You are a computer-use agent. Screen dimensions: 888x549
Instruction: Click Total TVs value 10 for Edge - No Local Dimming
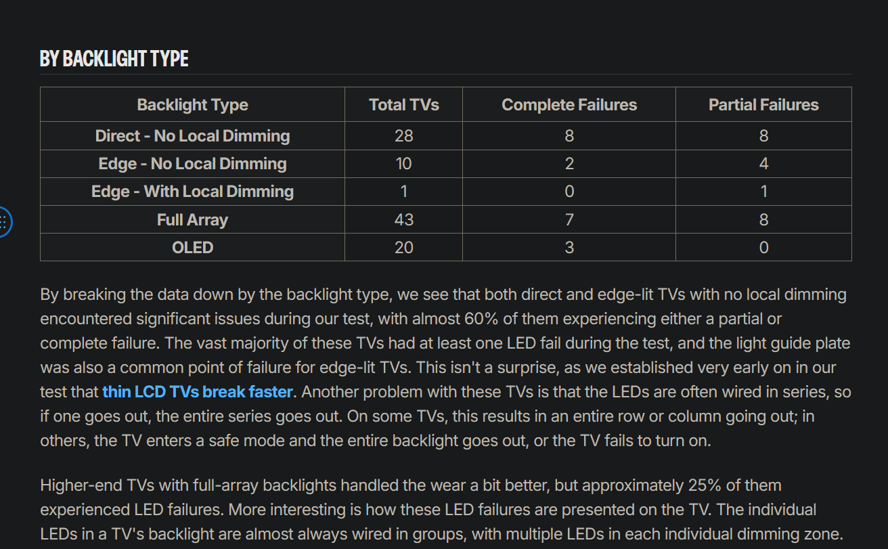tap(403, 164)
